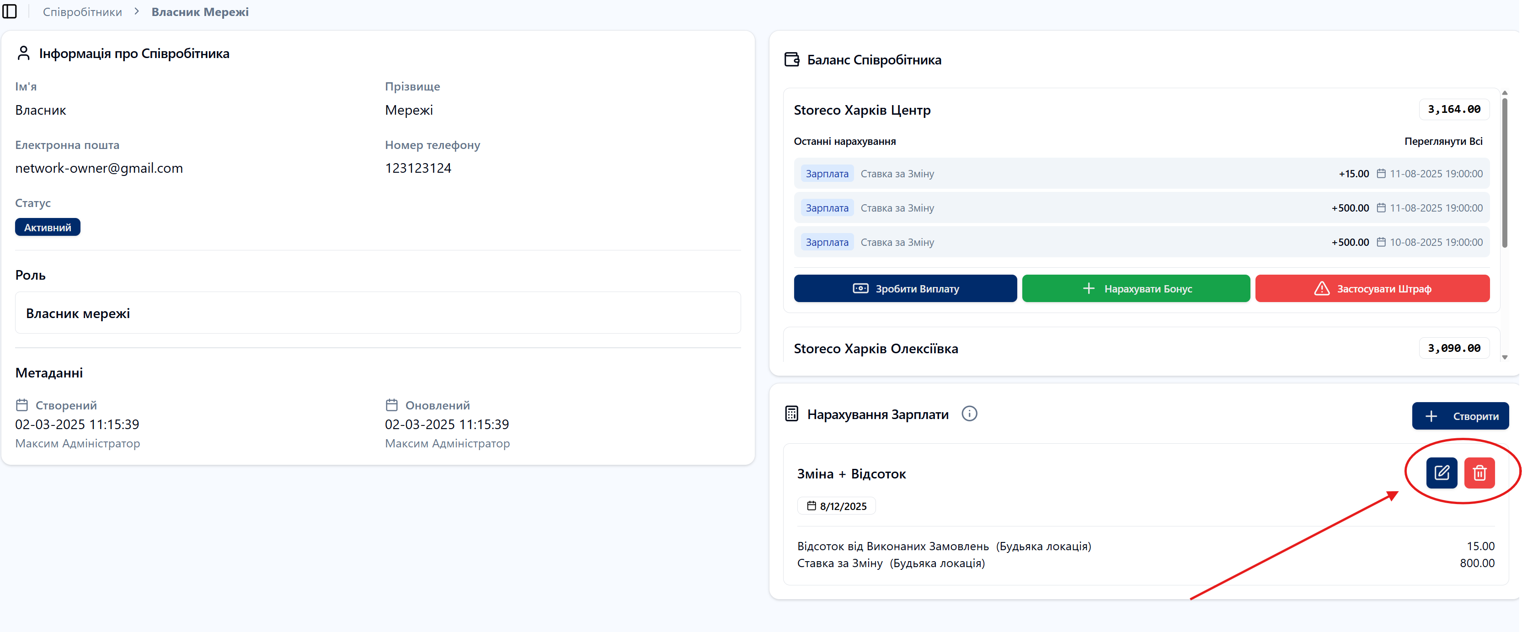Click the calendar icon next to Створений
This screenshot has width=1522, height=632.
click(22, 405)
